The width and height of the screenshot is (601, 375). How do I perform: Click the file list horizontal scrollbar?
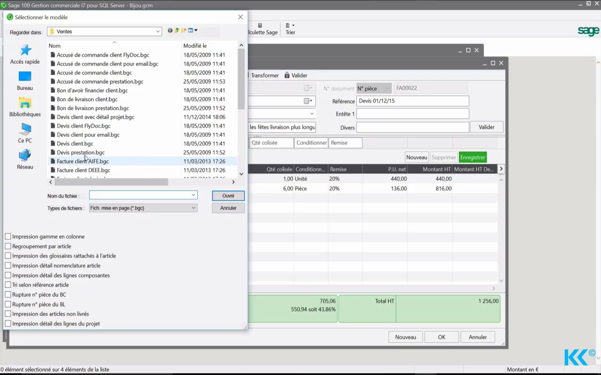(111, 182)
